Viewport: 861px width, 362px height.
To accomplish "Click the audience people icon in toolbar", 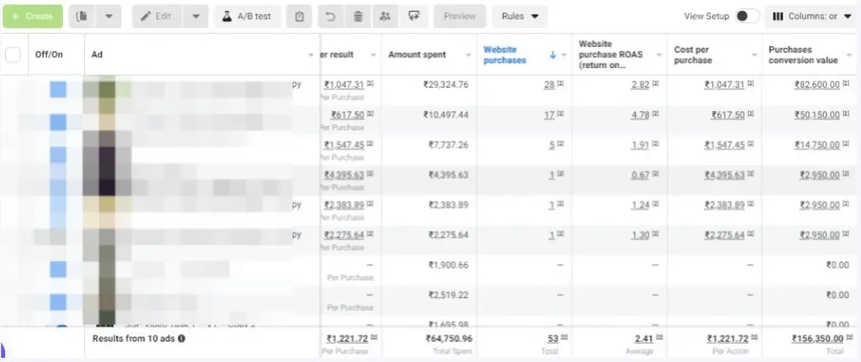I will [385, 16].
